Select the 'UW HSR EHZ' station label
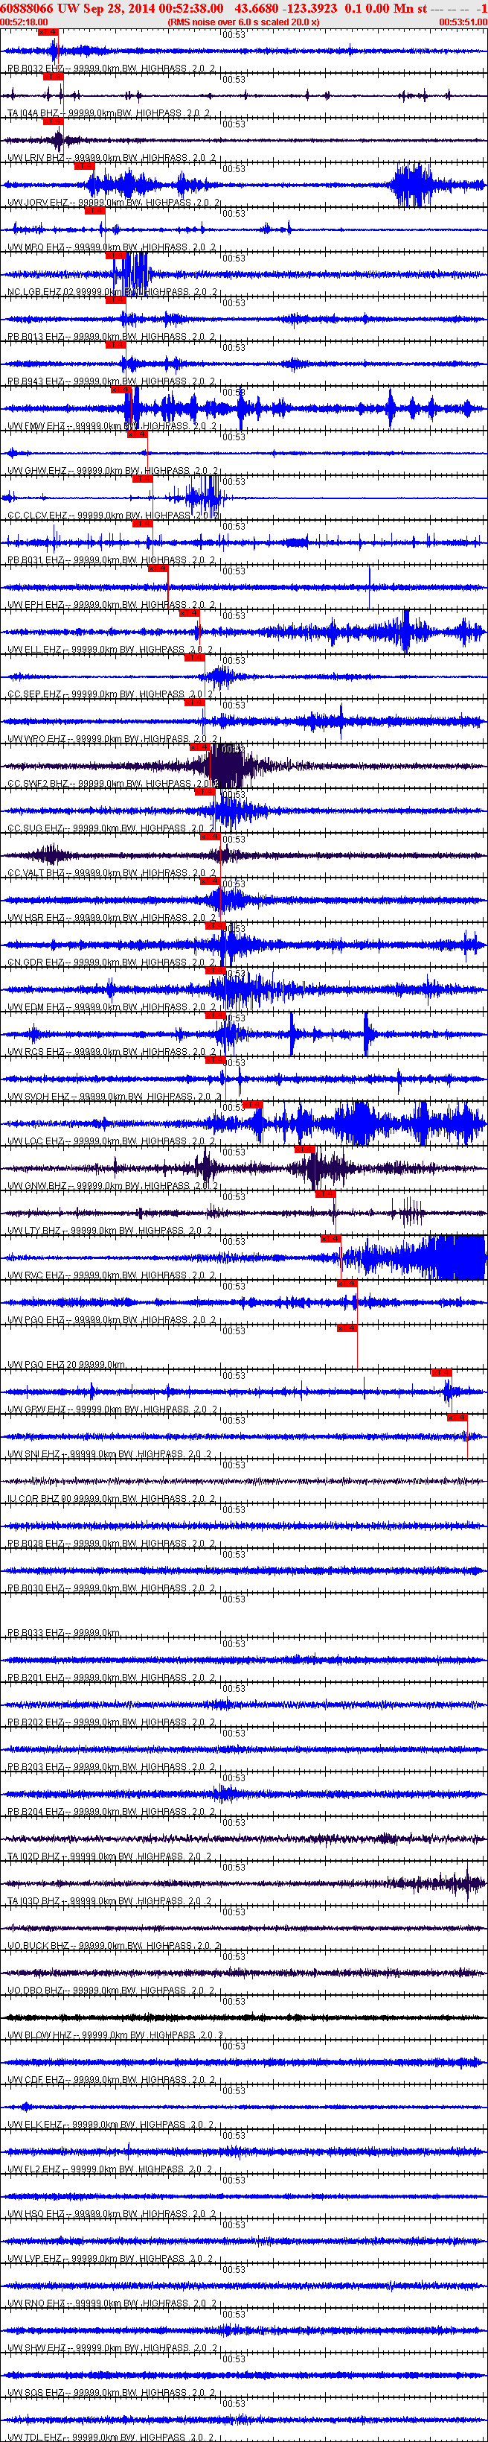The width and height of the screenshot is (488, 2442). tap(37, 918)
